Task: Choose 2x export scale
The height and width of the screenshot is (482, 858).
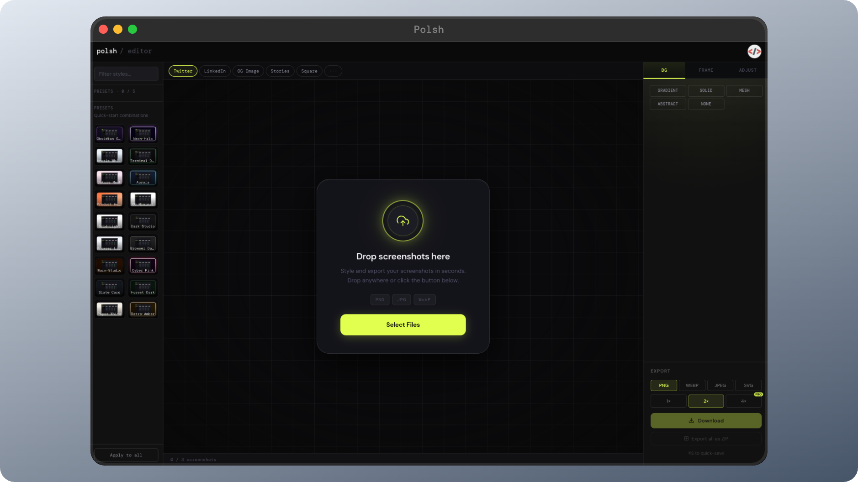Action: (x=706, y=401)
